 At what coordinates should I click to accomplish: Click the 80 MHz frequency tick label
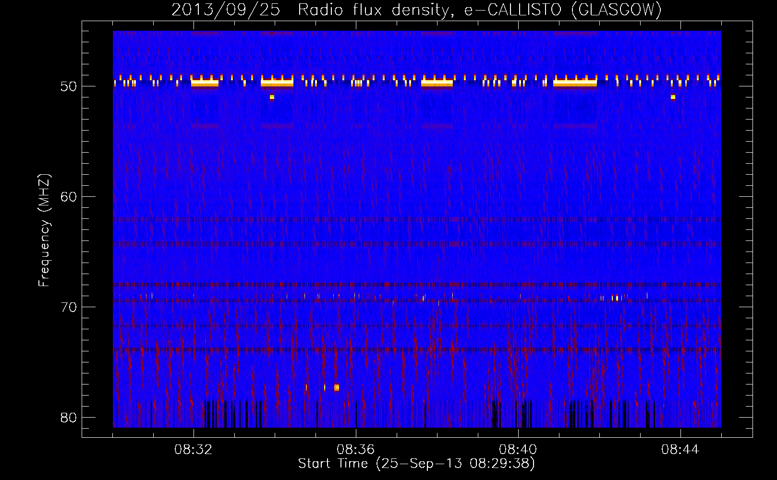pos(69,418)
